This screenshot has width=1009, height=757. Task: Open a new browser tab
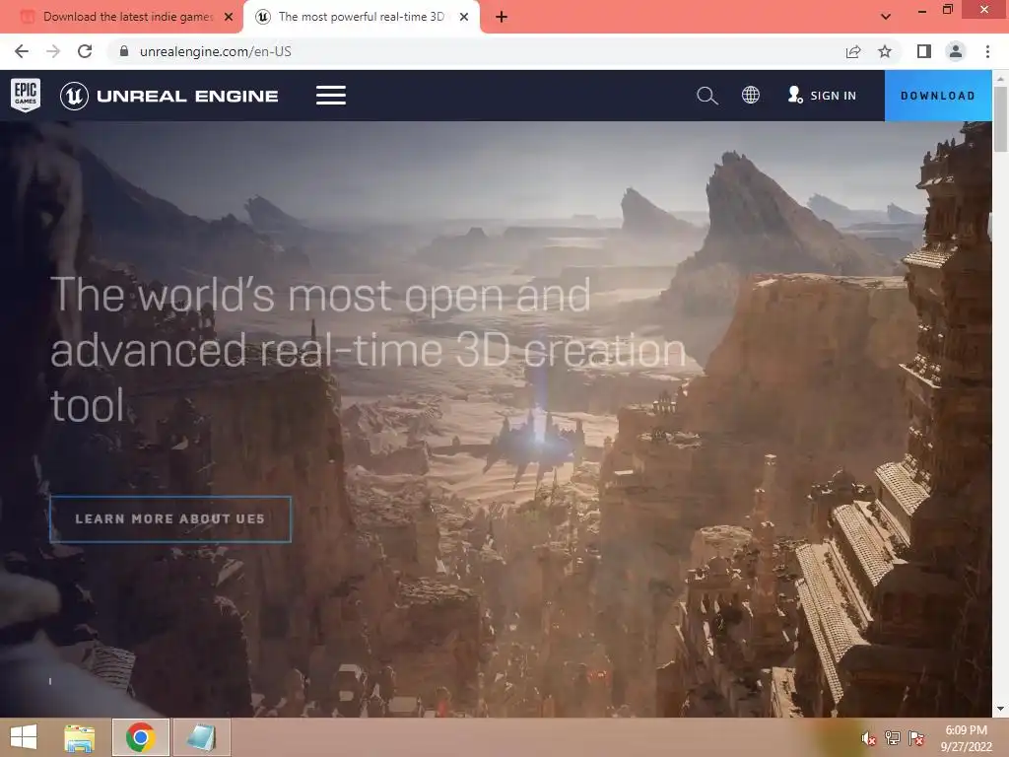pyautogui.click(x=502, y=17)
